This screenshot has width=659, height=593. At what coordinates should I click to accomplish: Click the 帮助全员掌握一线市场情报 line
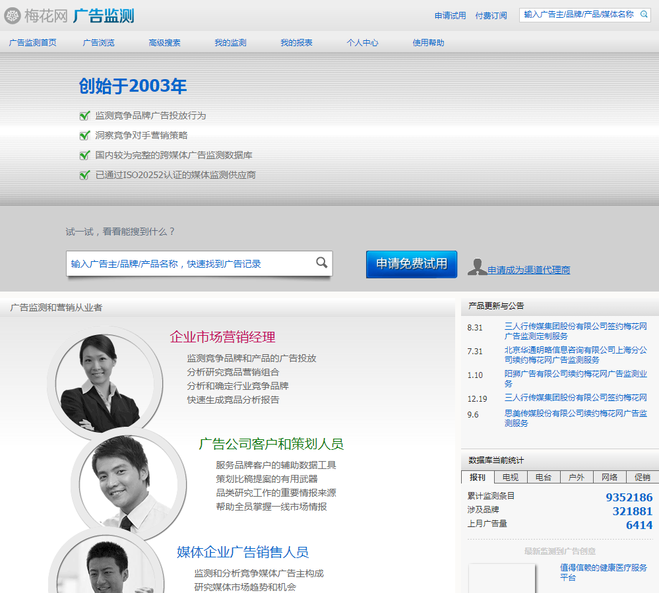[x=272, y=507]
